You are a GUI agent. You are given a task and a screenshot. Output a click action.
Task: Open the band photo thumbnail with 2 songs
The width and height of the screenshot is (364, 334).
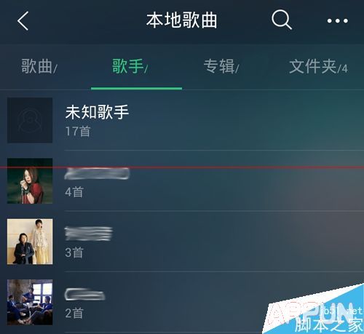pyautogui.click(x=30, y=302)
